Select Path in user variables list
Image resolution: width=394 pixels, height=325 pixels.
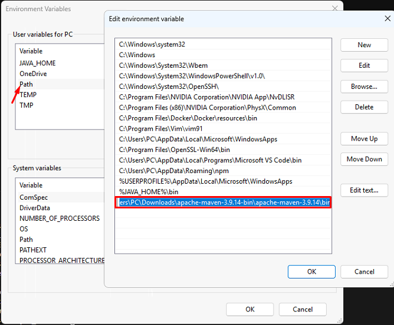pyautogui.click(x=27, y=84)
